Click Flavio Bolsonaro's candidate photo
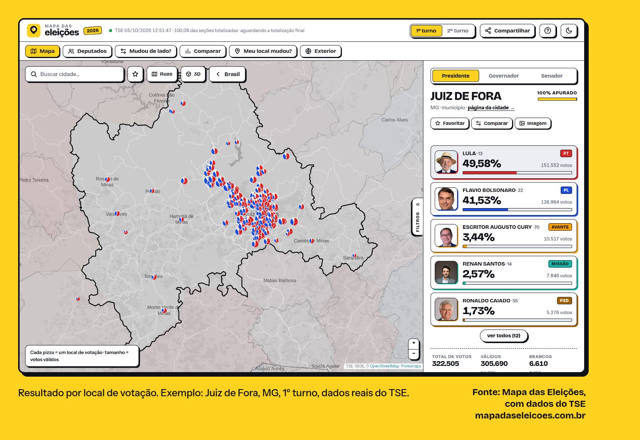The height and width of the screenshot is (440, 640). (x=446, y=199)
